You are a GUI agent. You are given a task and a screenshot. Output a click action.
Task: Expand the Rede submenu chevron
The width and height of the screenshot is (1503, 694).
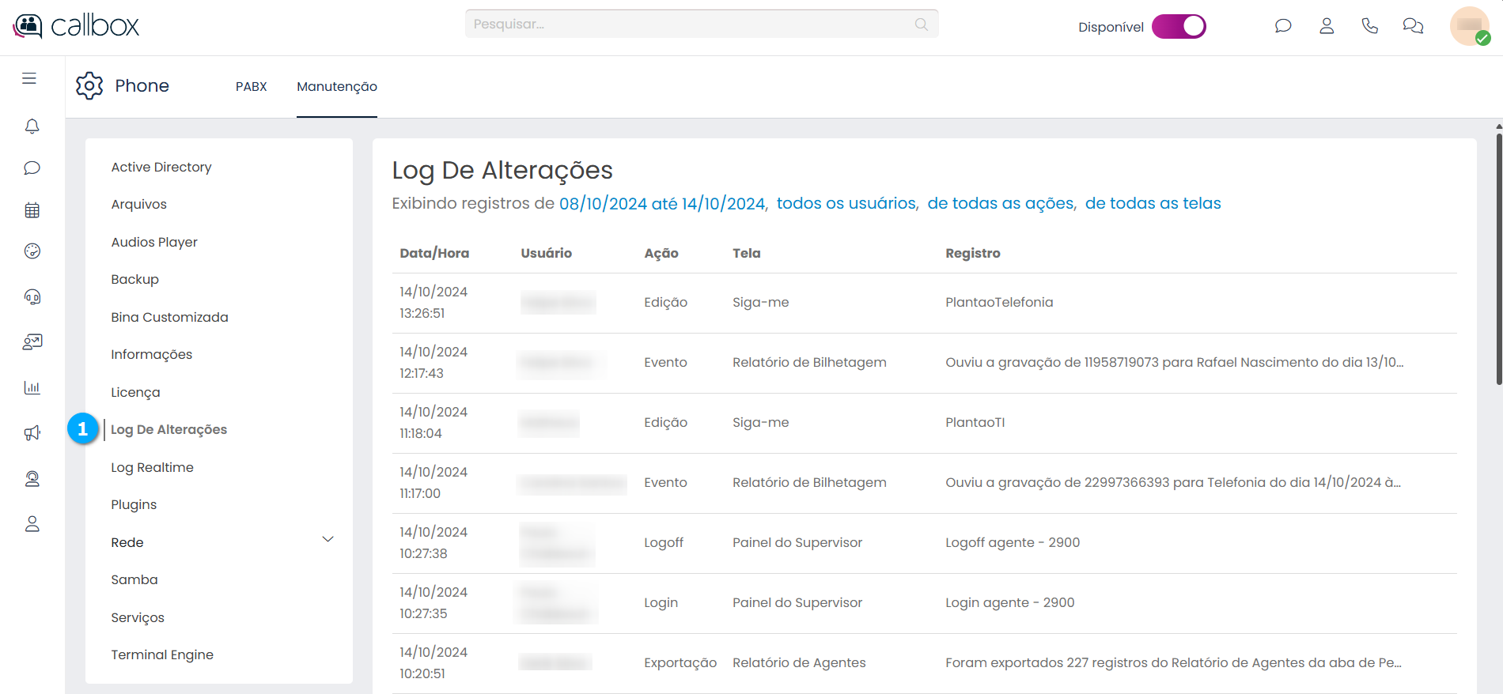tap(327, 540)
